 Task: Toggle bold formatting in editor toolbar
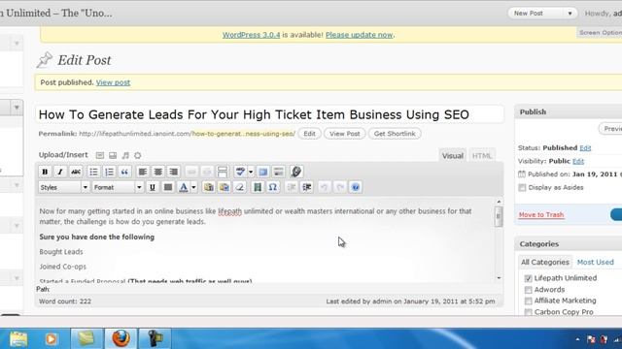pos(45,172)
